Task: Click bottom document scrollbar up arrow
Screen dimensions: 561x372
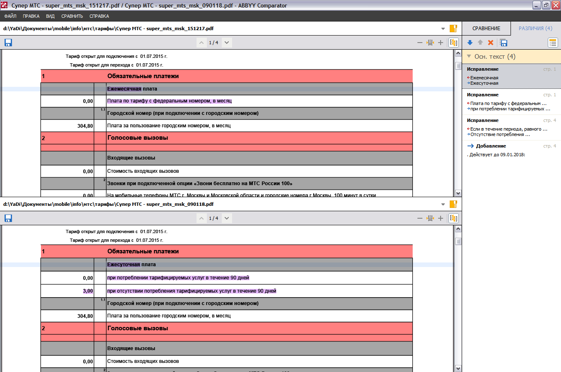Action: [x=458, y=229]
